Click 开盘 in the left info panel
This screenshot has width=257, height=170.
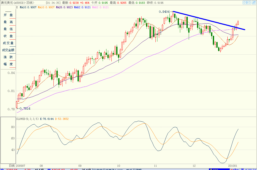(8, 15)
